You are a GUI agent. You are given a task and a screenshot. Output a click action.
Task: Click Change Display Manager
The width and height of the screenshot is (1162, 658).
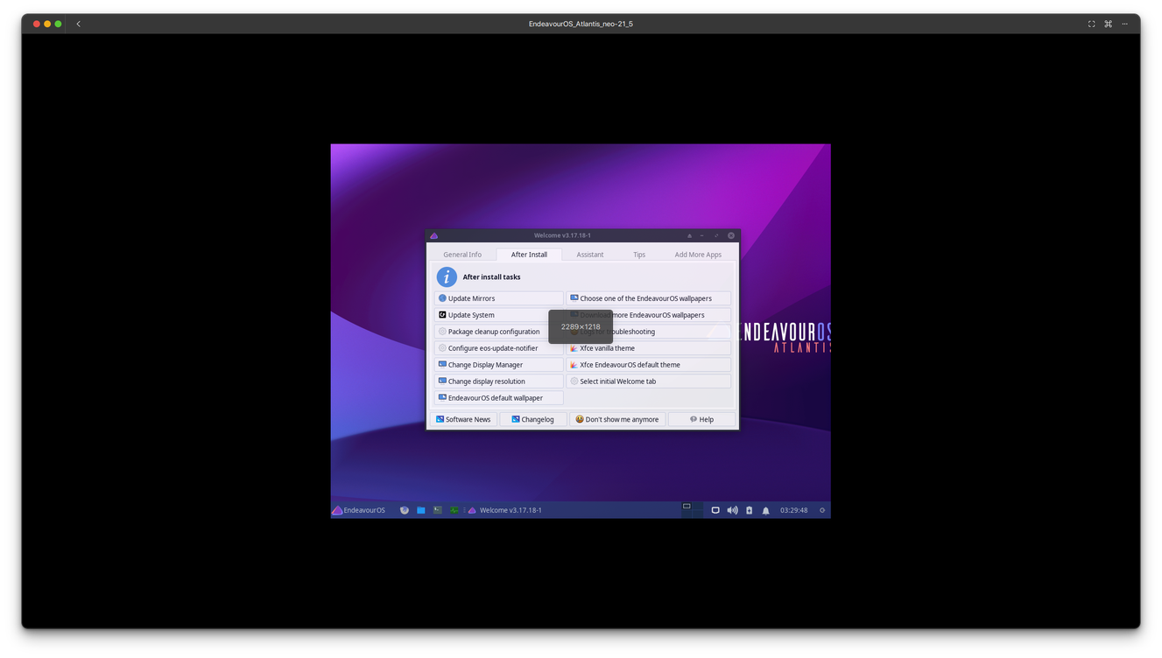coord(498,365)
